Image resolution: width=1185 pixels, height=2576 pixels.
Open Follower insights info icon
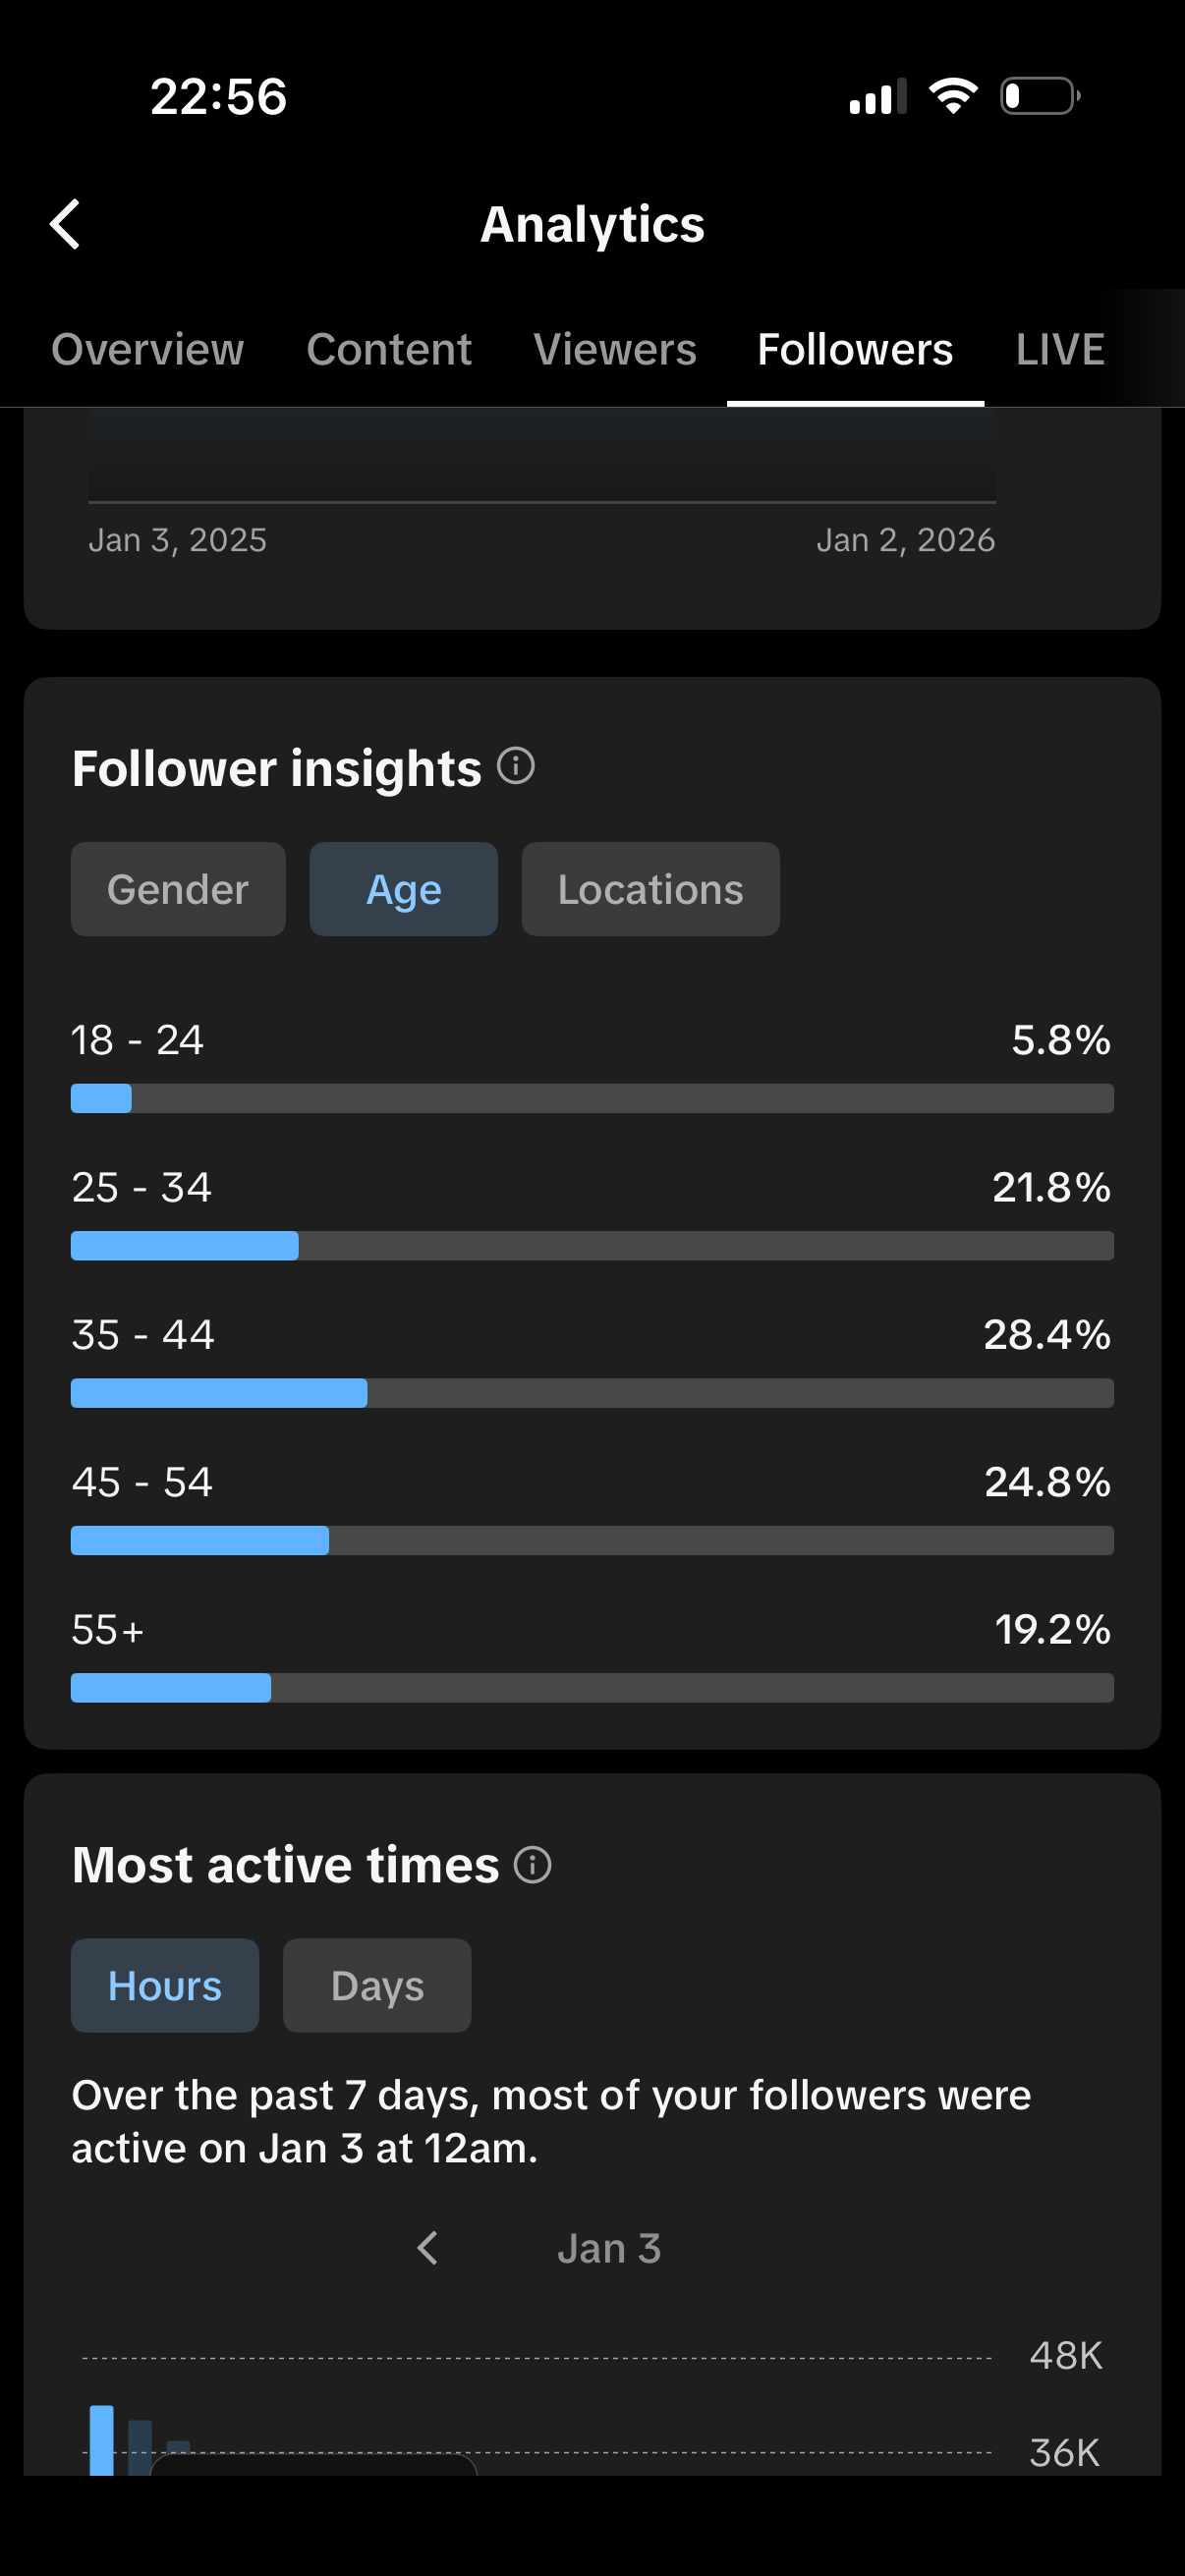pos(516,766)
